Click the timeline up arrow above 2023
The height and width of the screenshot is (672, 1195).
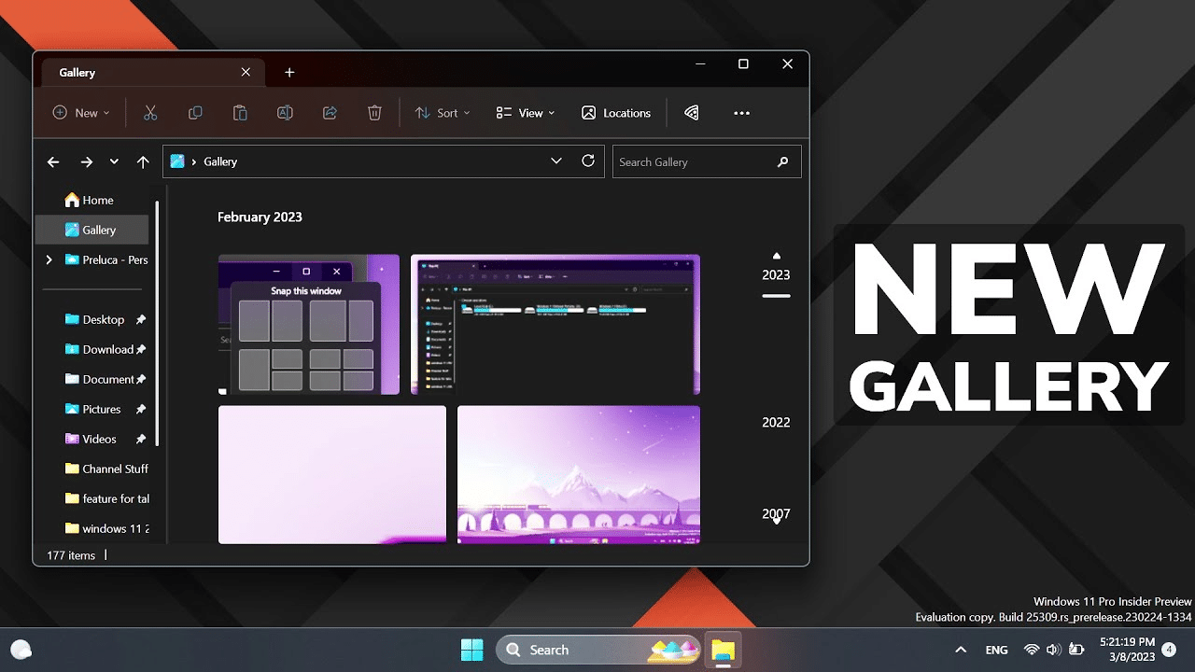[x=776, y=256]
